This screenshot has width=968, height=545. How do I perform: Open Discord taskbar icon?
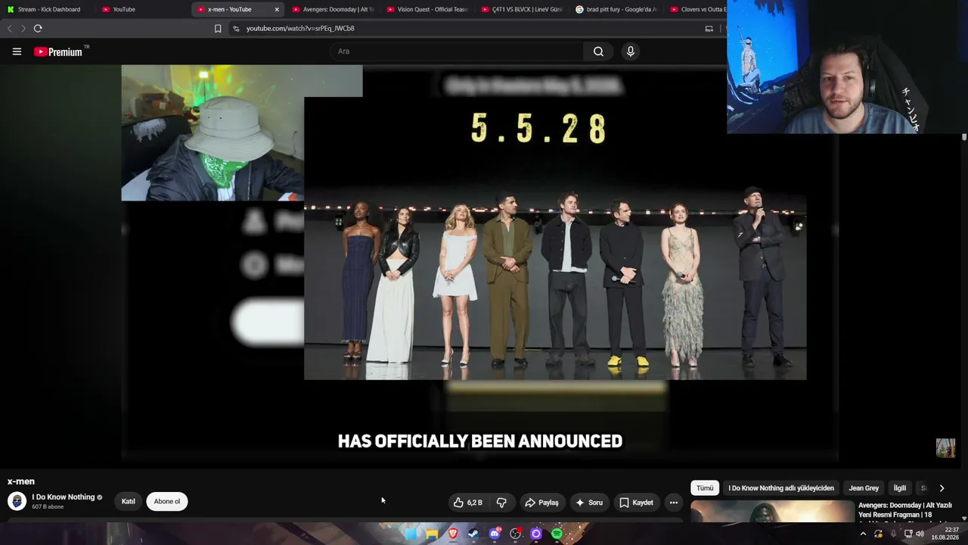point(495,534)
